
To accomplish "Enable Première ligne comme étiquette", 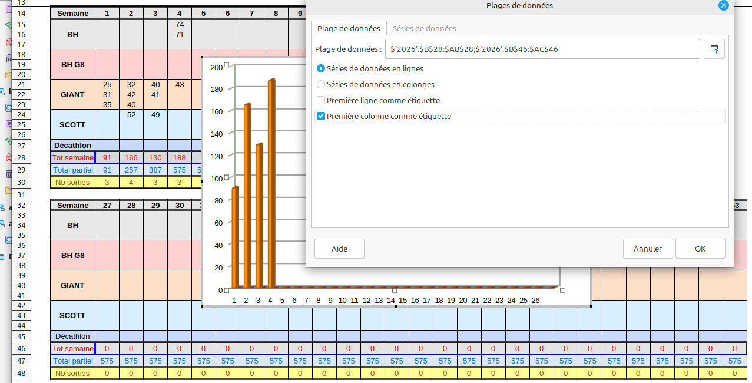I will [x=321, y=101].
